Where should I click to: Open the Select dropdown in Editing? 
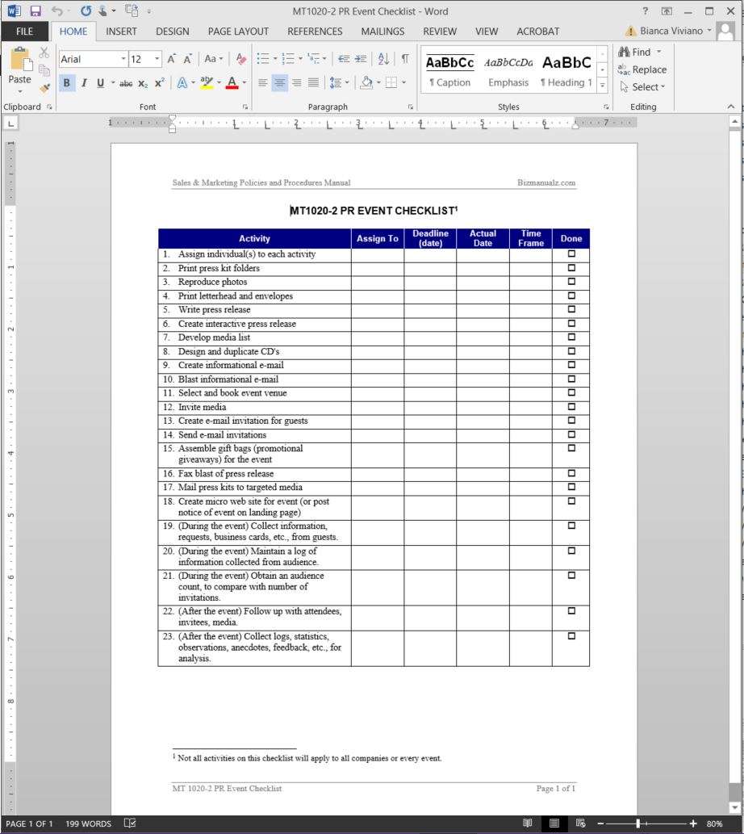point(642,86)
